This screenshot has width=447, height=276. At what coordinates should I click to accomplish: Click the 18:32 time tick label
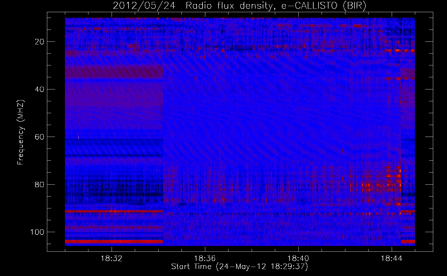(x=112, y=259)
